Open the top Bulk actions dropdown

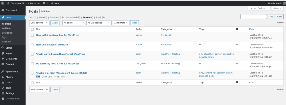click(x=39, y=23)
